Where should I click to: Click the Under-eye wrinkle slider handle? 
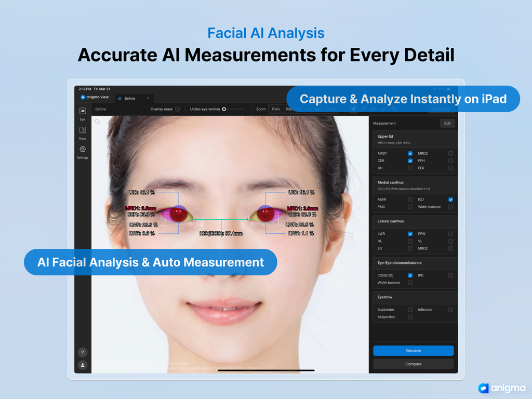tap(224, 109)
